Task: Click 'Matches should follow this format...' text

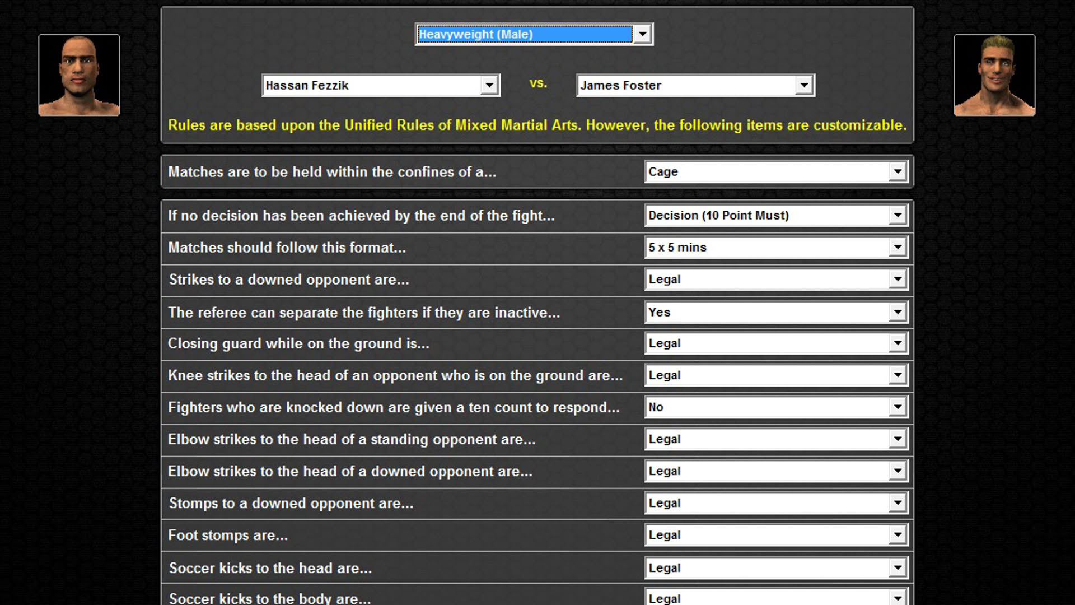Action: [x=287, y=248]
